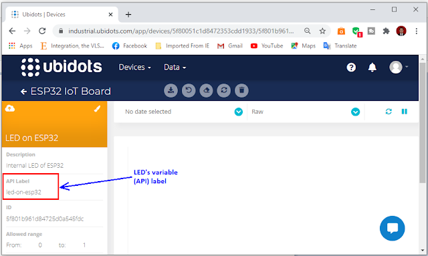Open the extensions puzzle piece icon
This screenshot has height=256, width=428.
[x=386, y=31]
